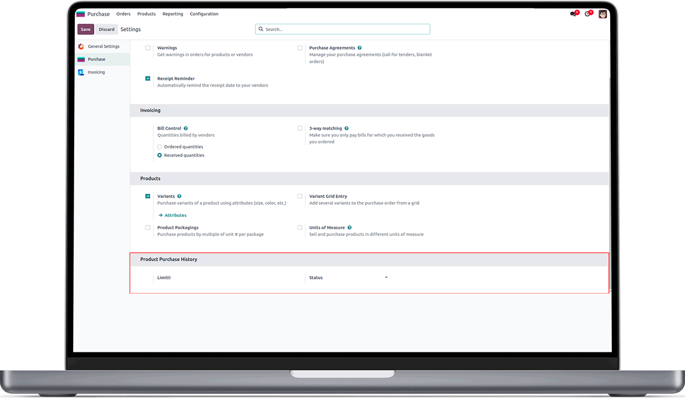Click the Product Purchase History heading
Viewport: 685px width, 398px height.
coord(169,259)
